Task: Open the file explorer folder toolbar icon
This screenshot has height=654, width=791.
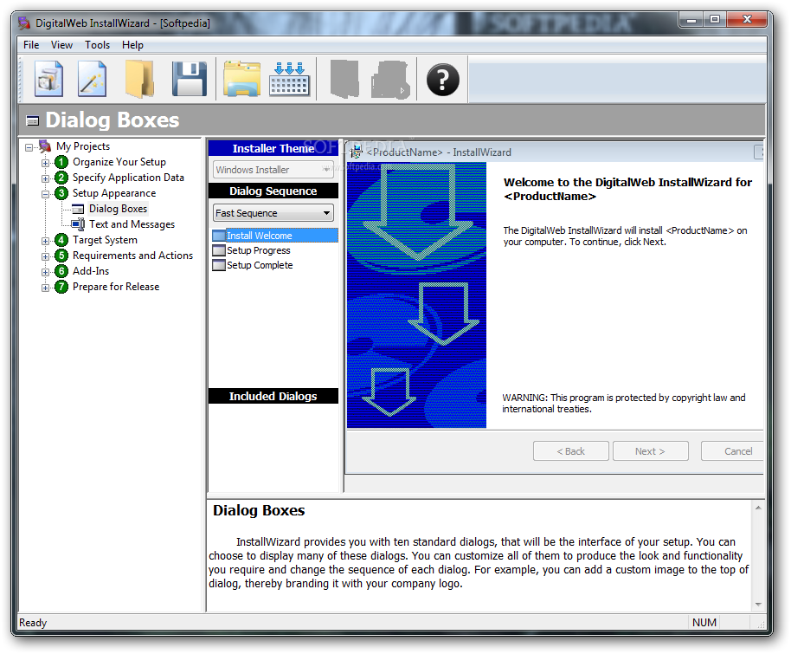Action: pos(242,79)
